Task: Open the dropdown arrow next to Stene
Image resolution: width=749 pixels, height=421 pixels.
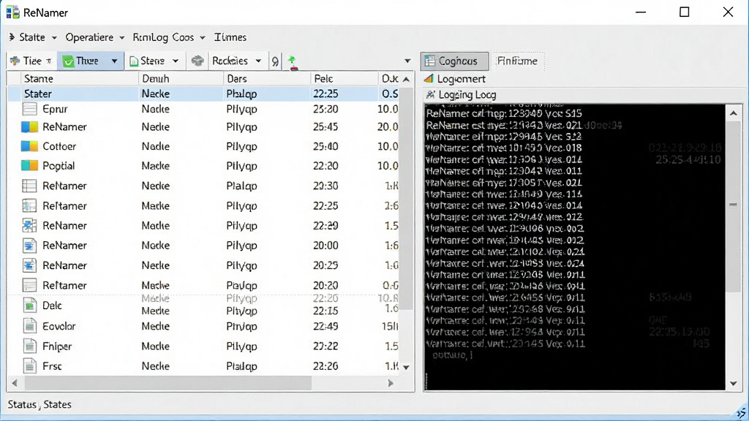Action: coord(176,61)
